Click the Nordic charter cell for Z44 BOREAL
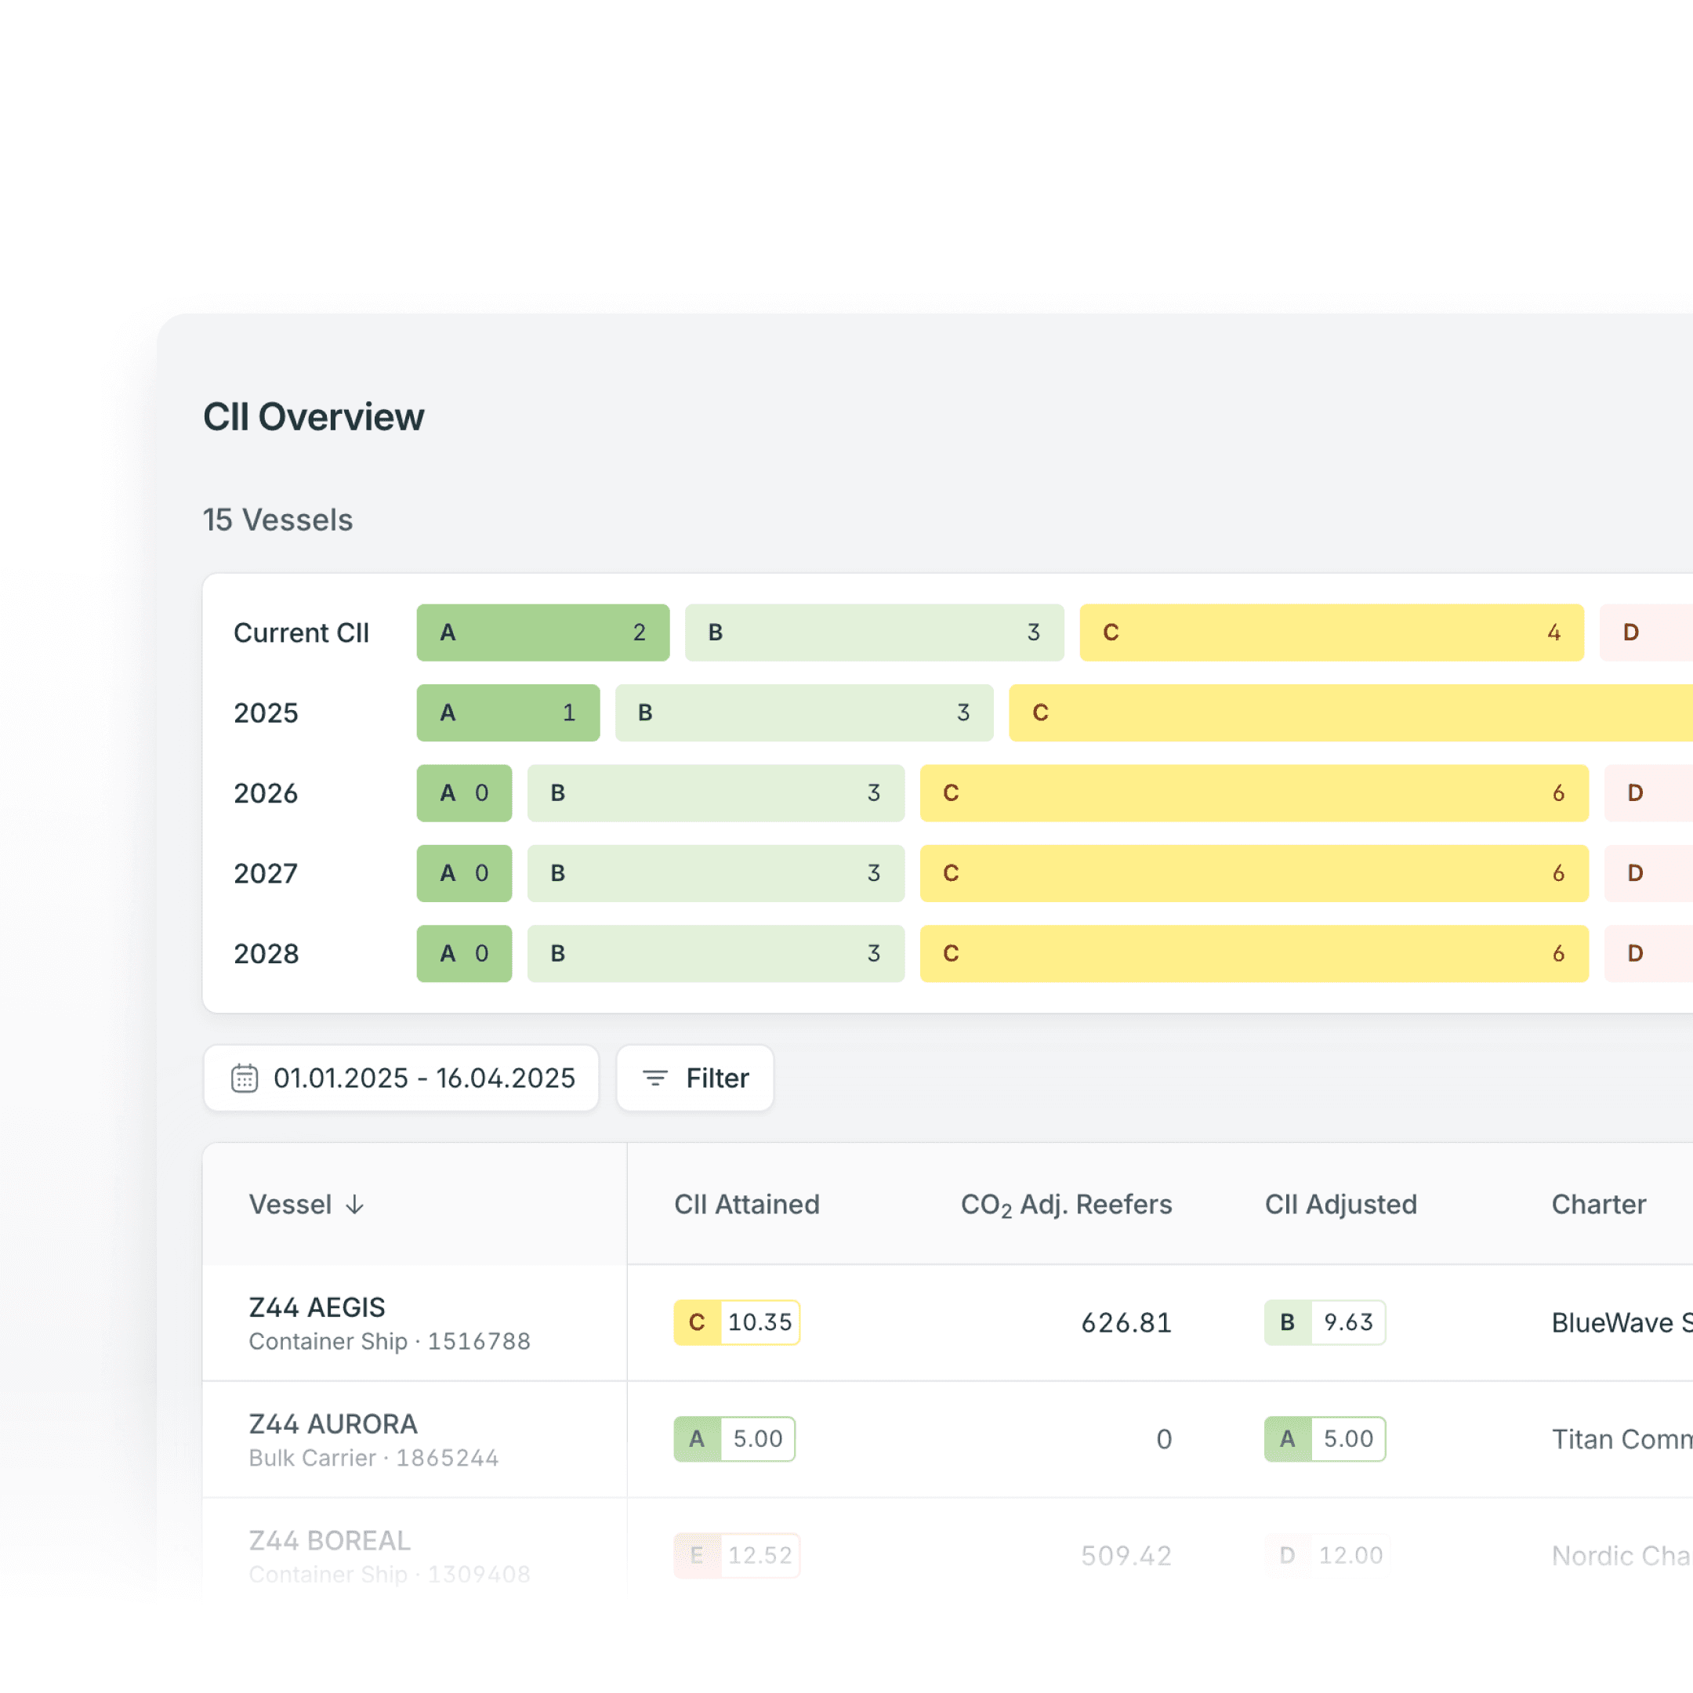The image size is (1693, 1693). pos(1622,1555)
